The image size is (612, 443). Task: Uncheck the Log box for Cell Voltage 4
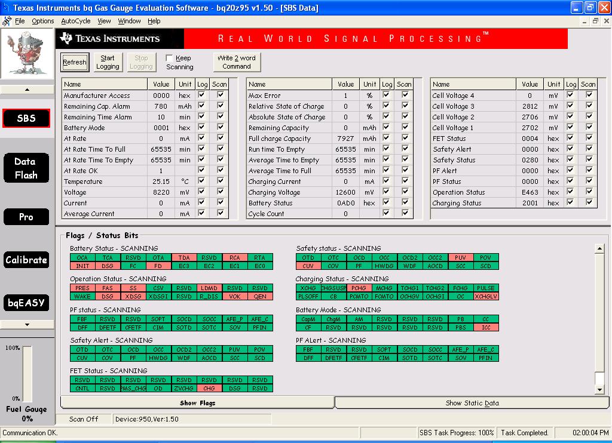pos(570,95)
